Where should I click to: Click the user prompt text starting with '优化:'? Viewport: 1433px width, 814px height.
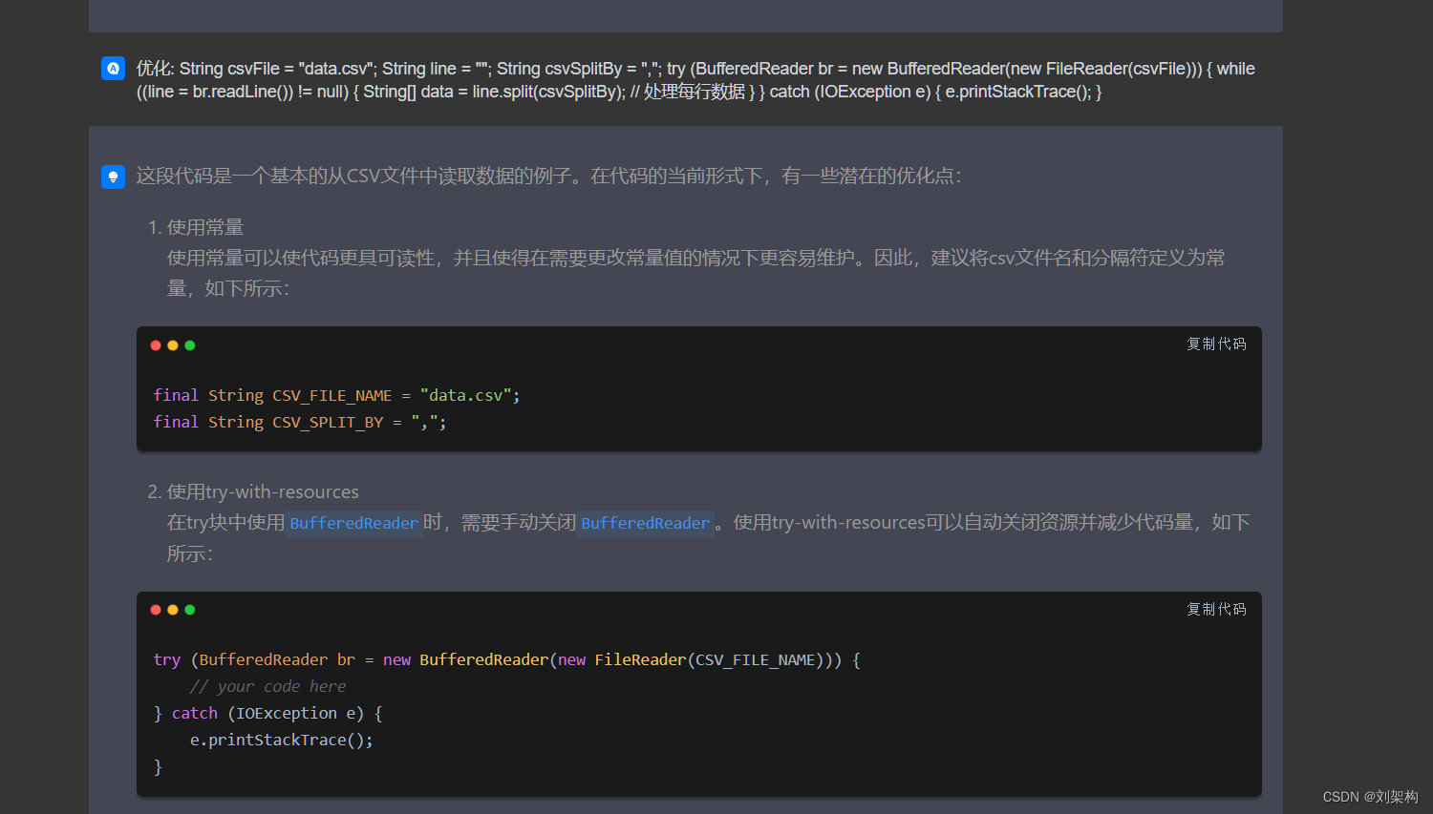click(x=695, y=80)
